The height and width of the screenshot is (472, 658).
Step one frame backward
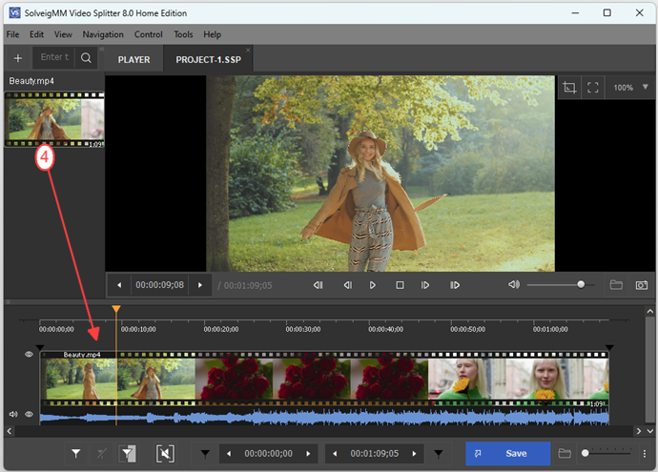348,285
